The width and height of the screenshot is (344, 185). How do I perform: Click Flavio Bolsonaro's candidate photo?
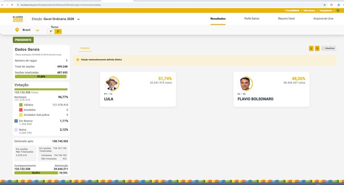245,83
